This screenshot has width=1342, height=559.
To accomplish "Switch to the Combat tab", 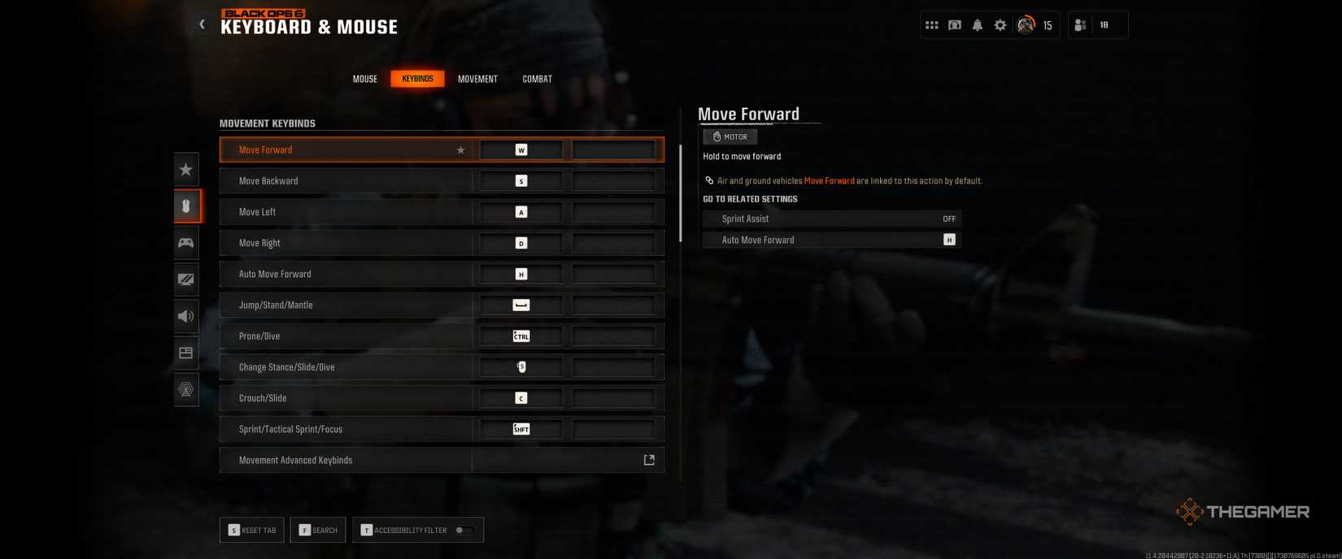I will pos(537,79).
